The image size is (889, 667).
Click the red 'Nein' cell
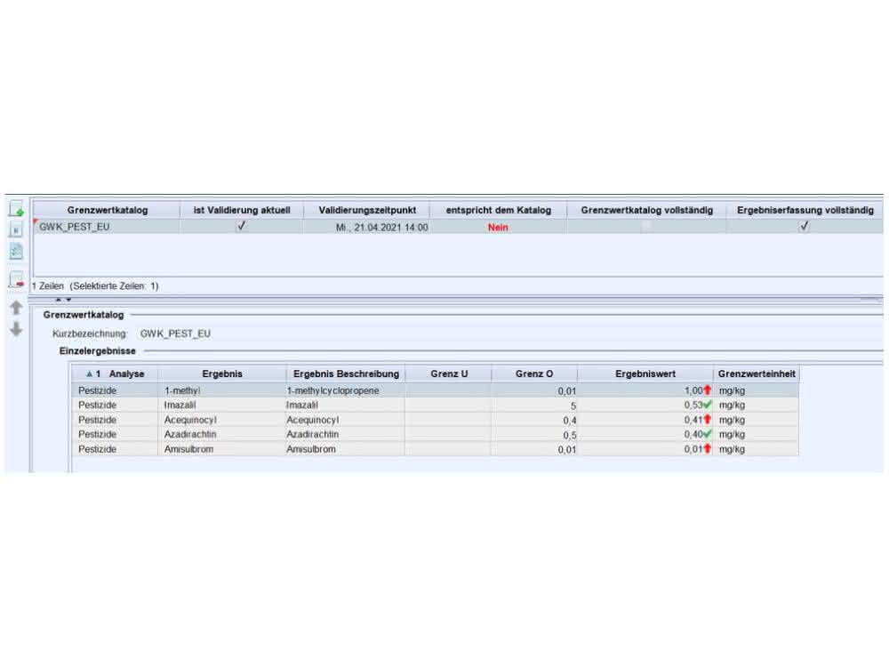click(498, 227)
